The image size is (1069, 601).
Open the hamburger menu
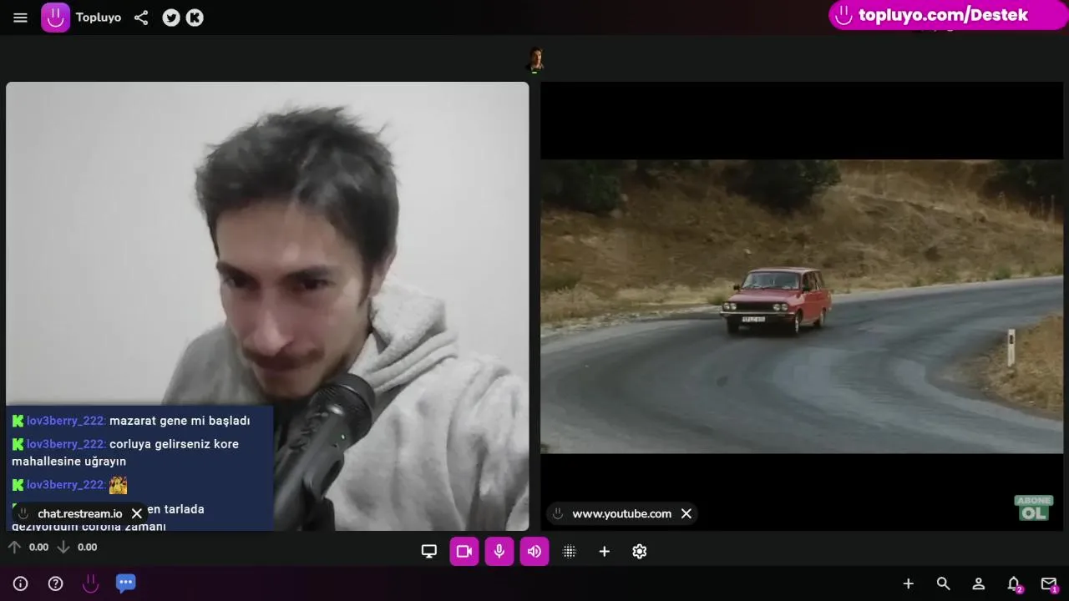tap(20, 18)
